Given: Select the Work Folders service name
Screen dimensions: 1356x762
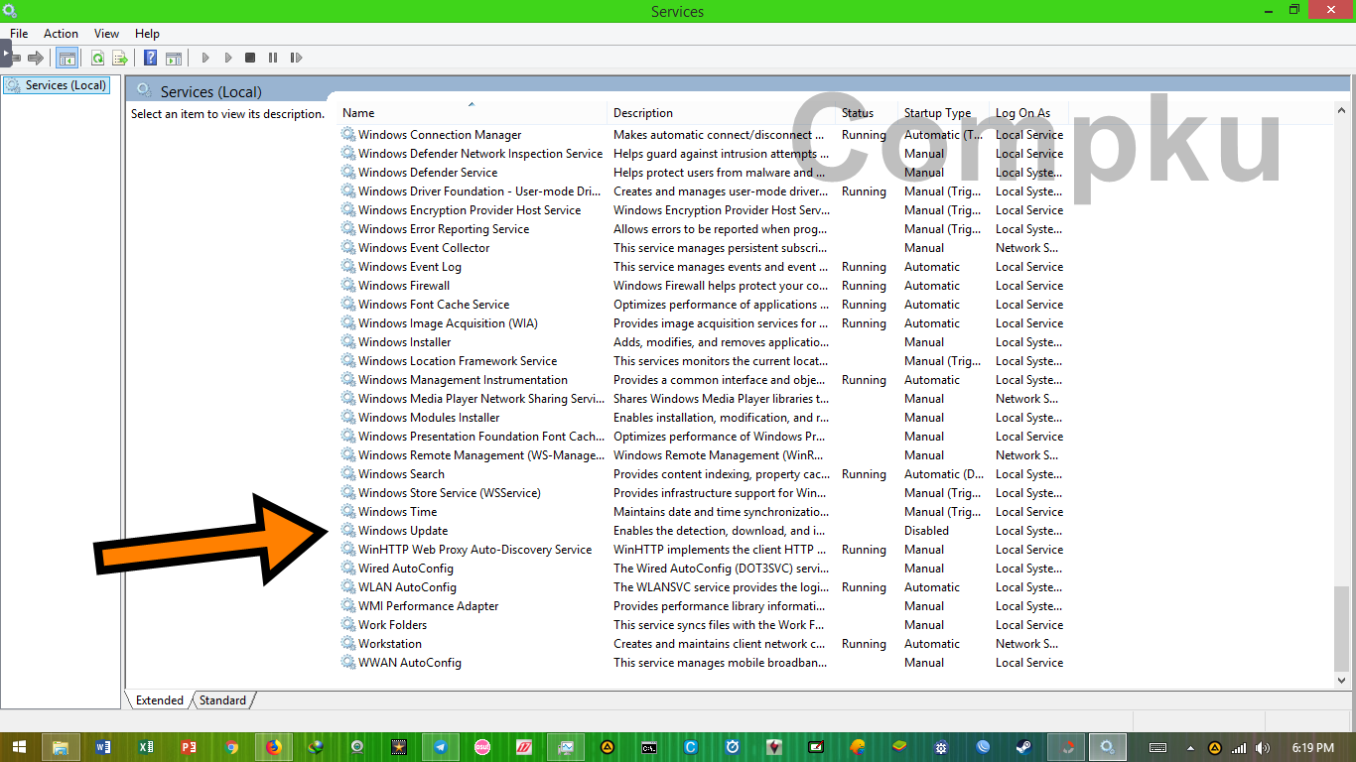Looking at the screenshot, I should tap(392, 625).
